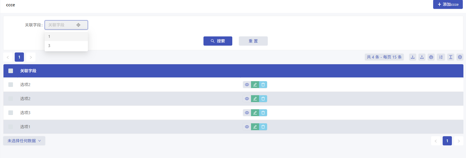Go to previous page in top pagination
This screenshot has height=158, width=466.
pyautogui.click(x=8, y=57)
